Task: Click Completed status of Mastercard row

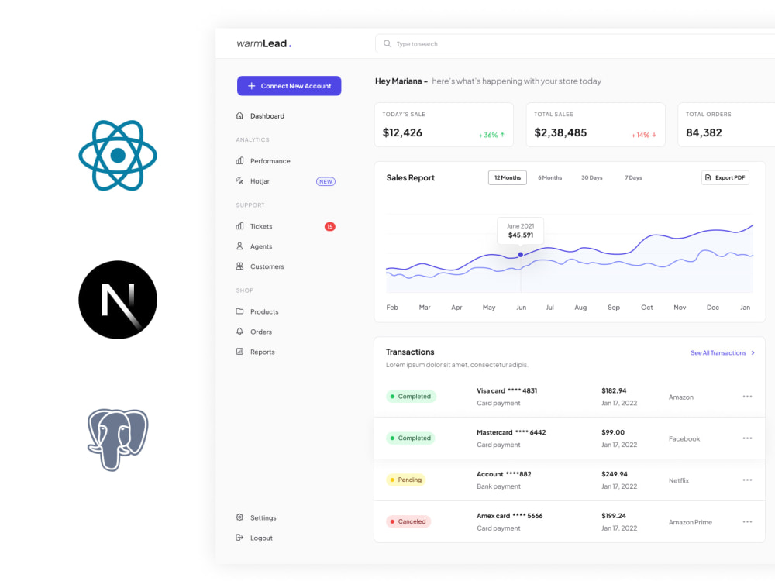Action: (x=411, y=438)
